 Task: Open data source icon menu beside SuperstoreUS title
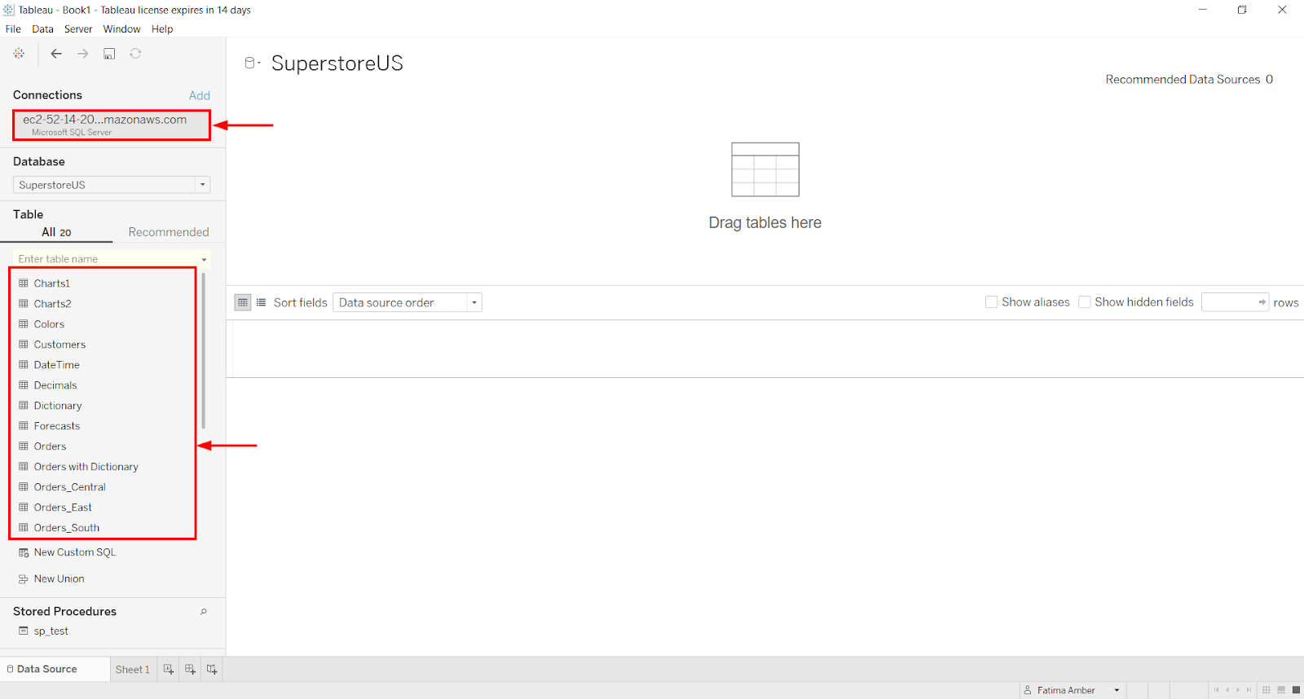pos(253,64)
